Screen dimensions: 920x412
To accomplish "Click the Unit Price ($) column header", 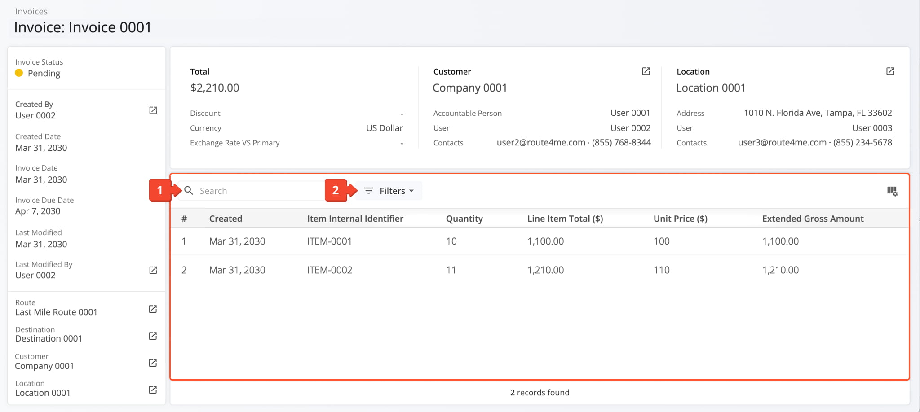I will pyautogui.click(x=680, y=219).
